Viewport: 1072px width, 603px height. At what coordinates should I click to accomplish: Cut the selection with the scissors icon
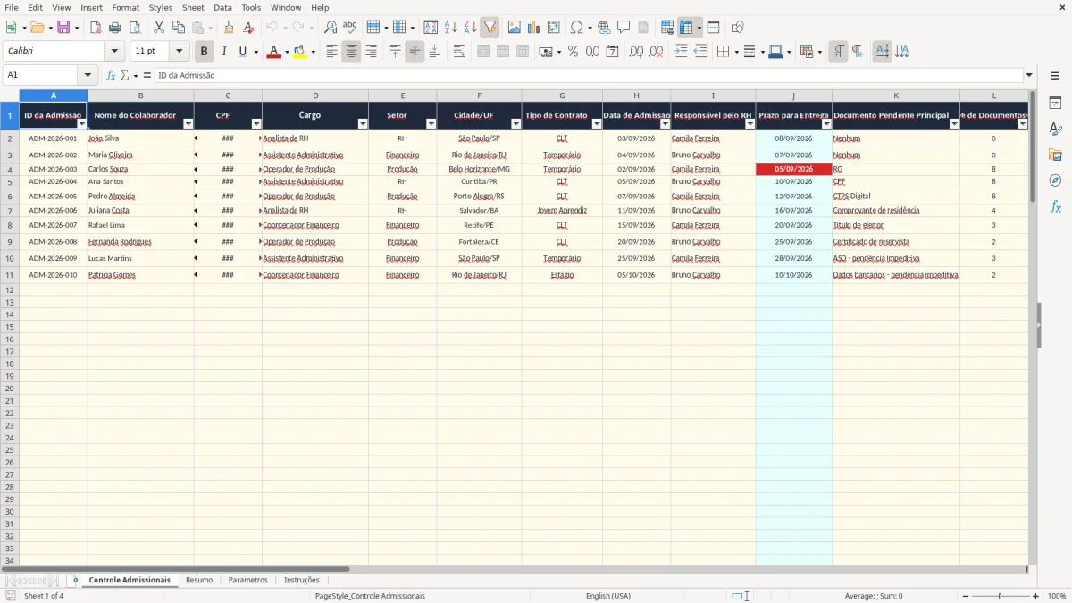pos(159,28)
